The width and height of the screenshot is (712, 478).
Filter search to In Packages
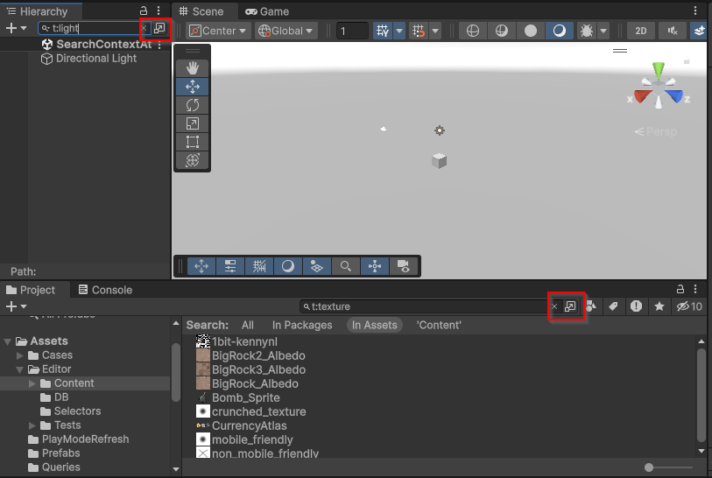click(x=302, y=325)
